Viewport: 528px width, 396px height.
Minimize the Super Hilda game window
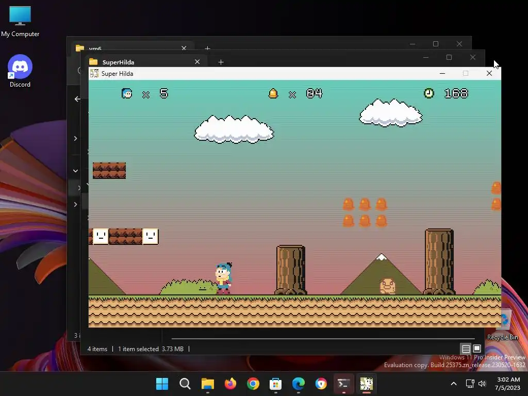pyautogui.click(x=442, y=73)
